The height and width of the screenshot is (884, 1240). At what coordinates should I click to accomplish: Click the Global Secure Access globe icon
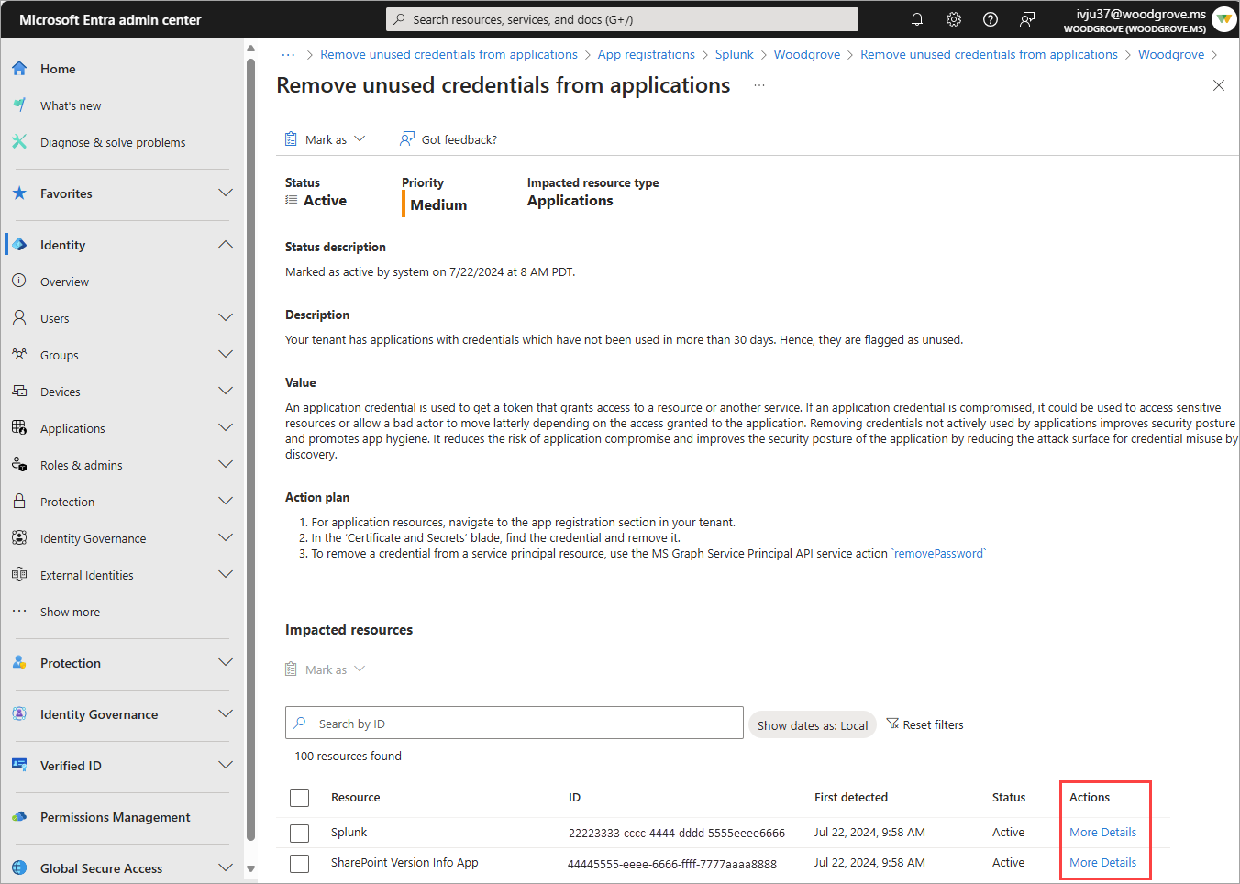coord(19,868)
